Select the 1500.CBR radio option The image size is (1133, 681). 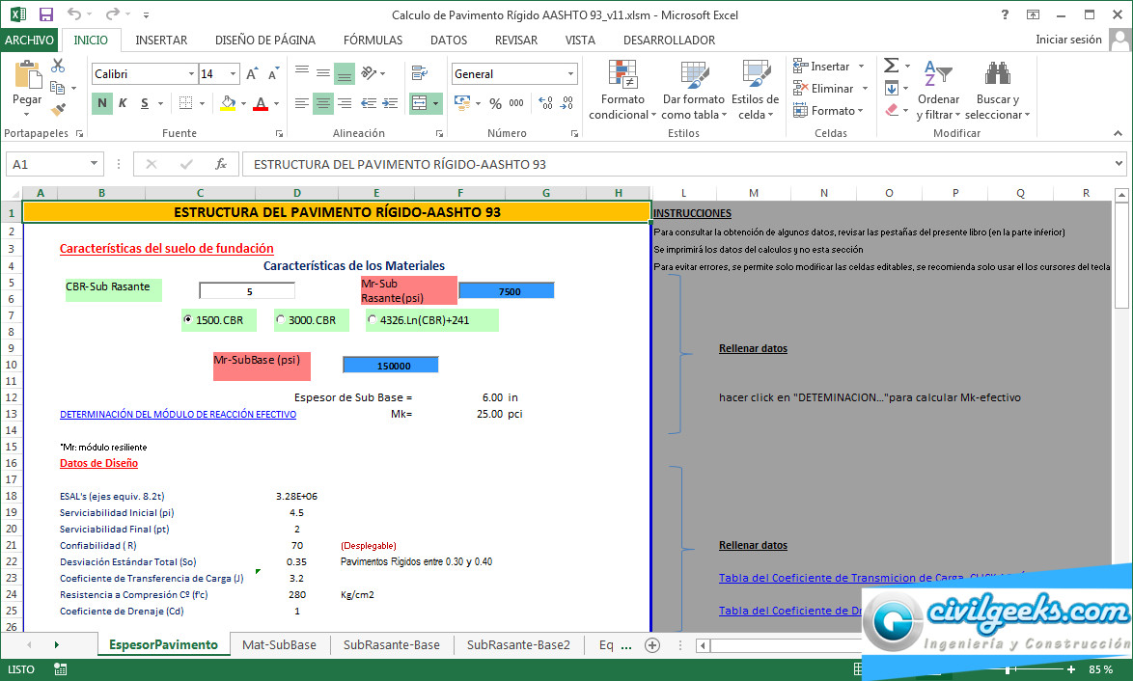(x=188, y=320)
